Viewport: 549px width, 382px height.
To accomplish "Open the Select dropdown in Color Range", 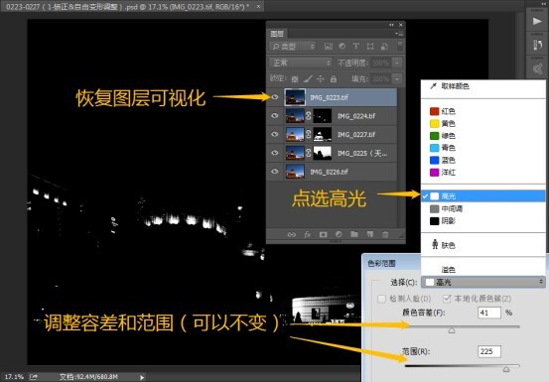I will tap(483, 282).
